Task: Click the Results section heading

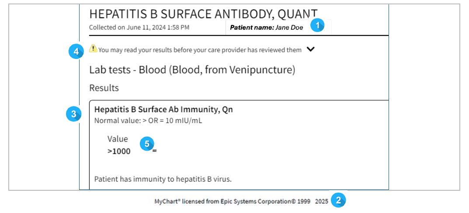Action: 104,88
